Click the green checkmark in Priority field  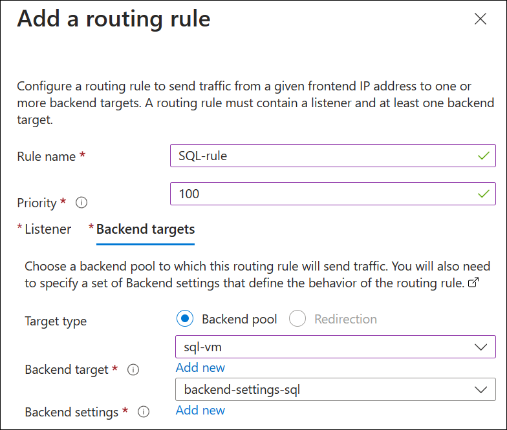[x=482, y=194]
